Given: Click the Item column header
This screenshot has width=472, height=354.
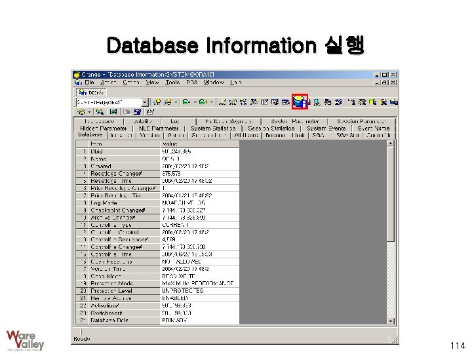Looking at the screenshot, I should pyautogui.click(x=125, y=144).
